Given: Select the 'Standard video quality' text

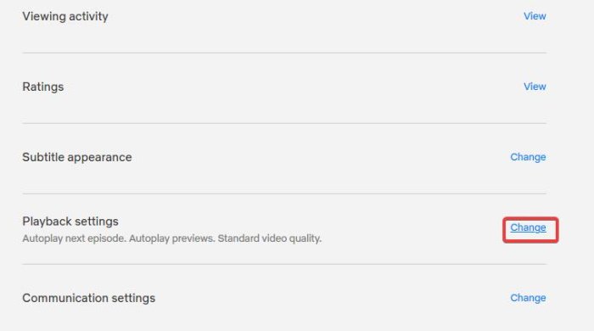Looking at the screenshot, I should [x=269, y=238].
